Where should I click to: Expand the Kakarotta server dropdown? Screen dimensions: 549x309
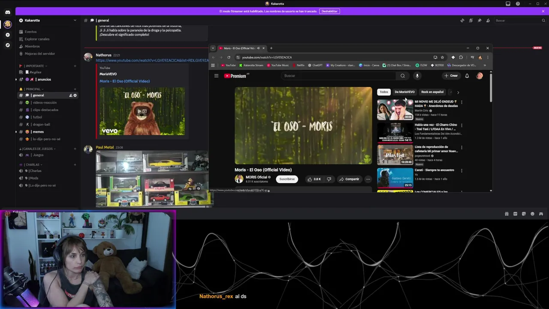(75, 20)
